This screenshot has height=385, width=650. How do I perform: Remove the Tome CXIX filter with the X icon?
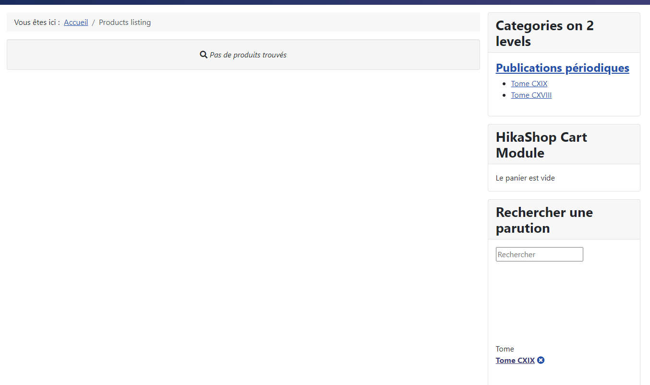(541, 360)
